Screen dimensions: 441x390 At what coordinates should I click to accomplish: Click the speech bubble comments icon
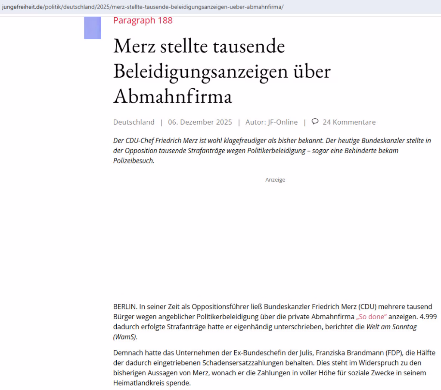coord(315,122)
